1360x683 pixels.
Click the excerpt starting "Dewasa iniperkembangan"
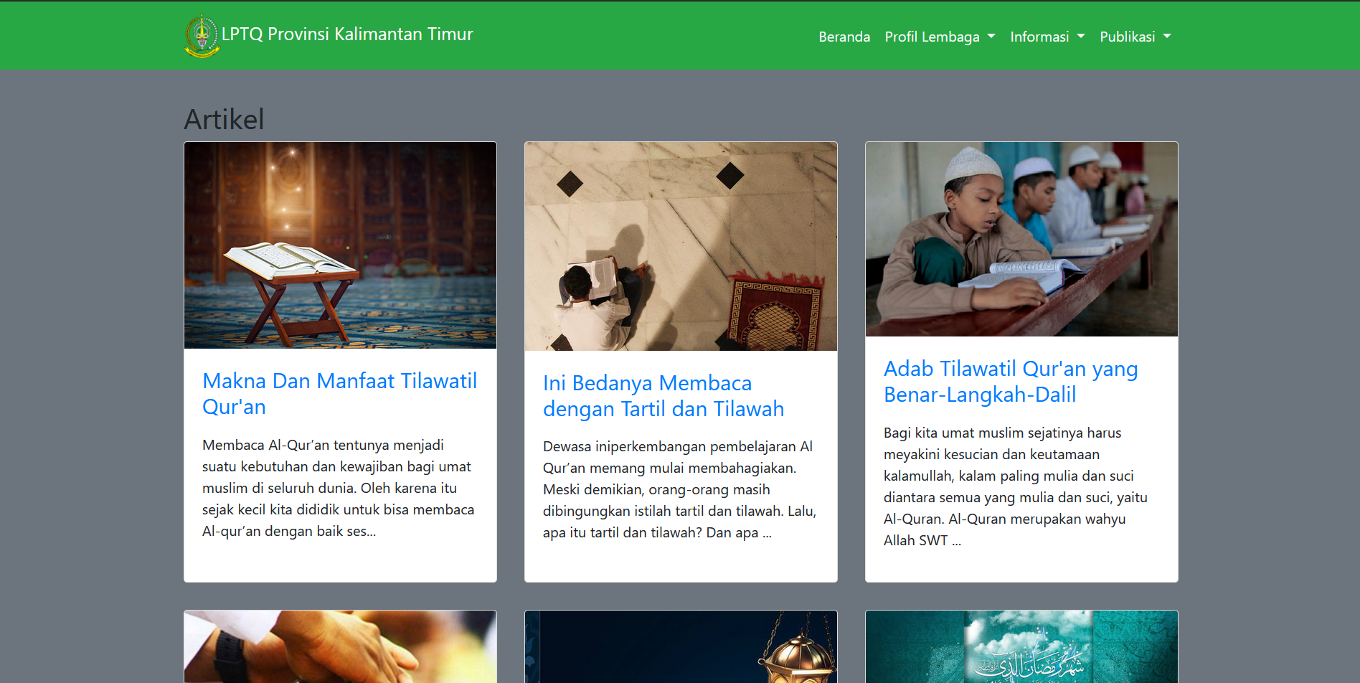(680, 489)
